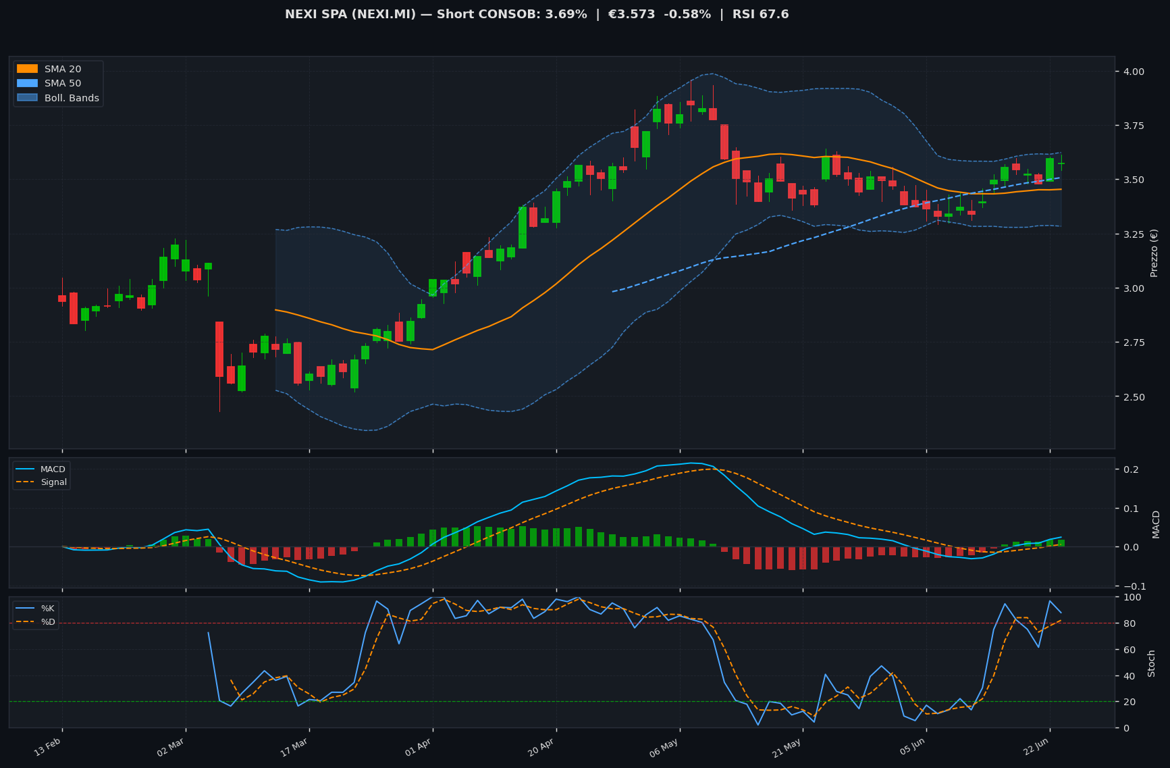1170x768 pixels.
Task: Click the 3.00 price axis label
Action: pos(1134,288)
